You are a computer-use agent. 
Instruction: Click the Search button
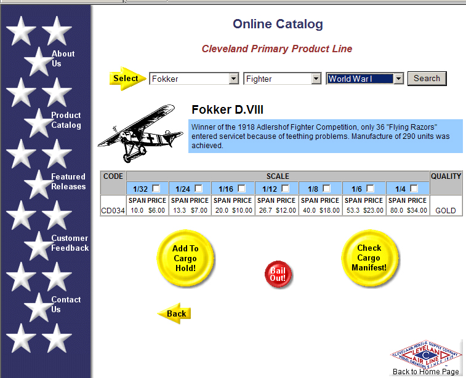[427, 79]
